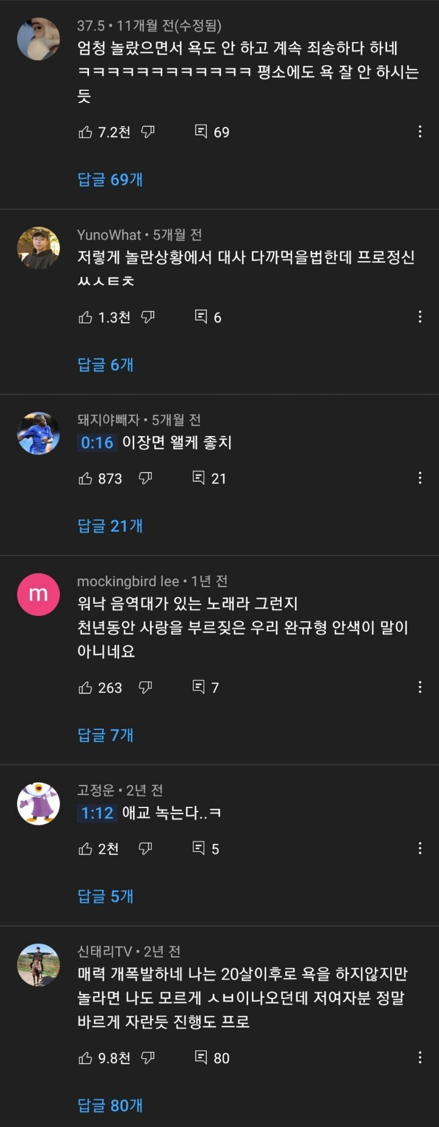Image resolution: width=439 pixels, height=1127 pixels.
Task: Like the 돼지야빠자 comment with 873 likes
Action: (x=85, y=478)
